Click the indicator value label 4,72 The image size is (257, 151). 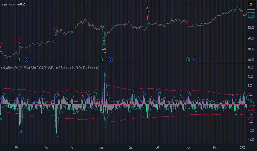(250, 93)
